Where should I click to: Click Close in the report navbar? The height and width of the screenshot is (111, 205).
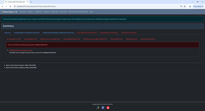(x=91, y=12)
